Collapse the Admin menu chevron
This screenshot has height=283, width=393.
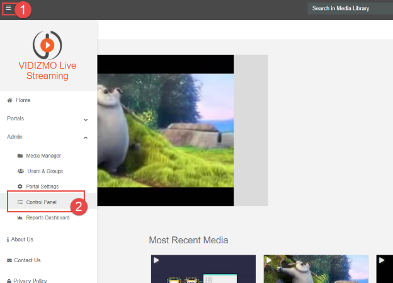tap(86, 137)
